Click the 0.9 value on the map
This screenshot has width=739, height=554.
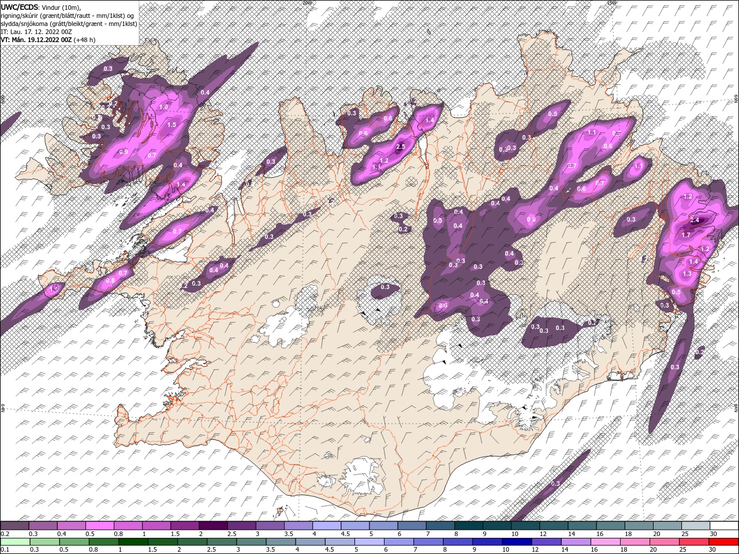pyautogui.click(x=123, y=152)
